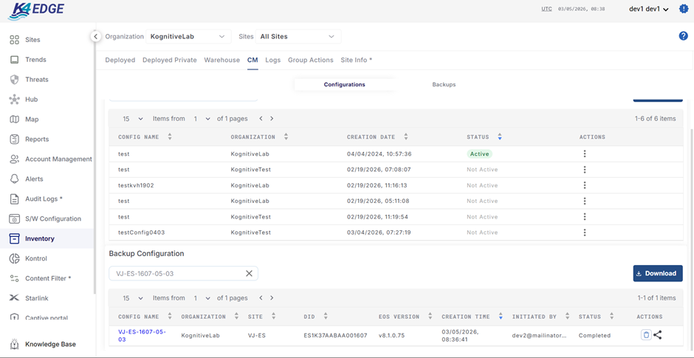Screen dimensions: 694x358
Task: Open the Organization KognitiveLab dropdown
Action: (188, 36)
